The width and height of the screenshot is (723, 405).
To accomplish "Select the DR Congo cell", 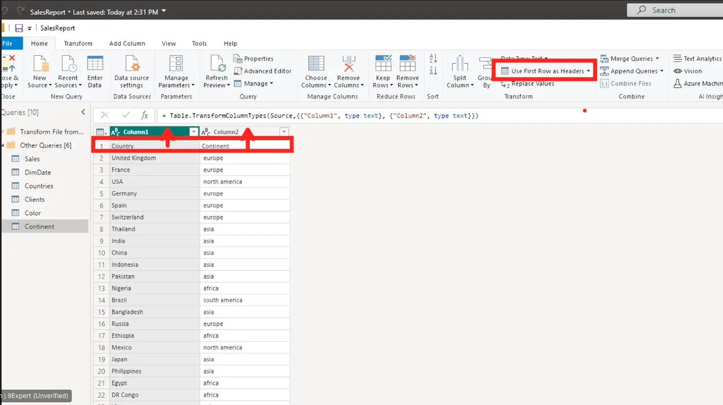I will [154, 395].
